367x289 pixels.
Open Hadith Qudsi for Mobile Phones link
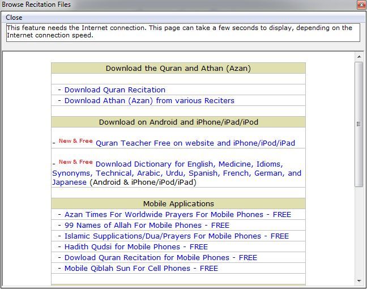tap(136, 247)
